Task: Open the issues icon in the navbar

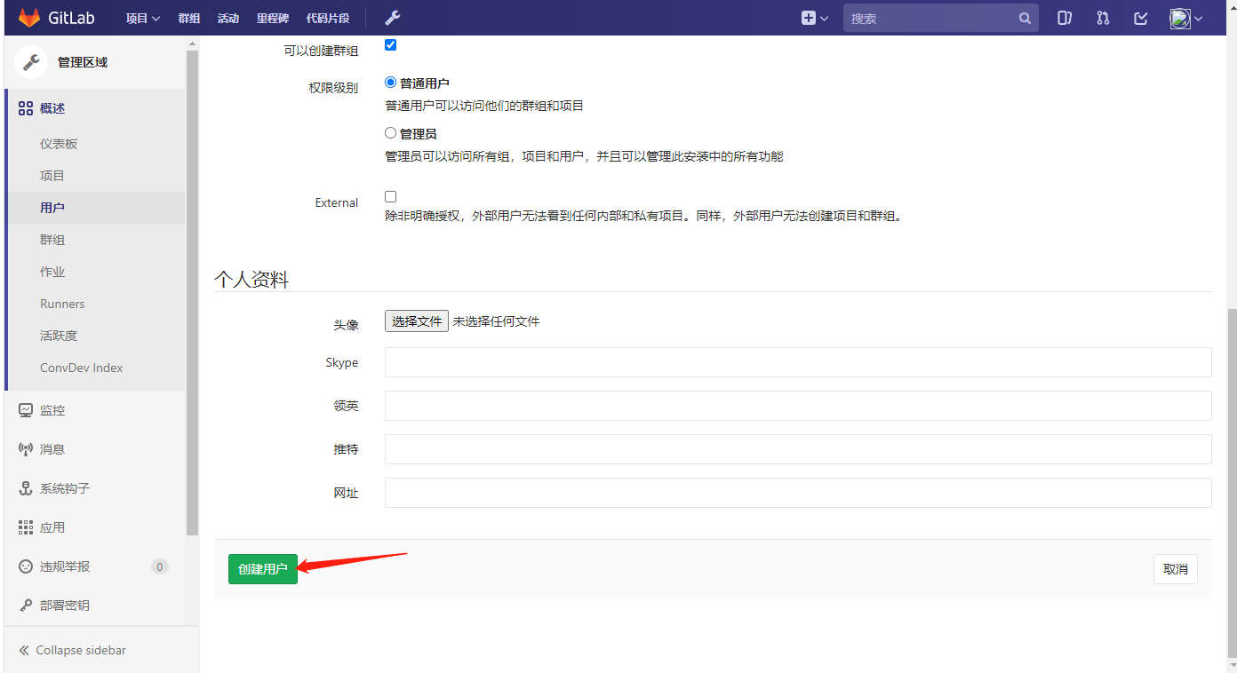Action: pos(1064,17)
